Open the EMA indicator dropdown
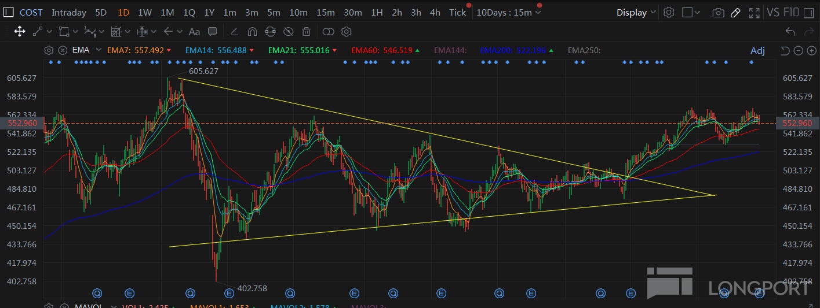 (99, 50)
